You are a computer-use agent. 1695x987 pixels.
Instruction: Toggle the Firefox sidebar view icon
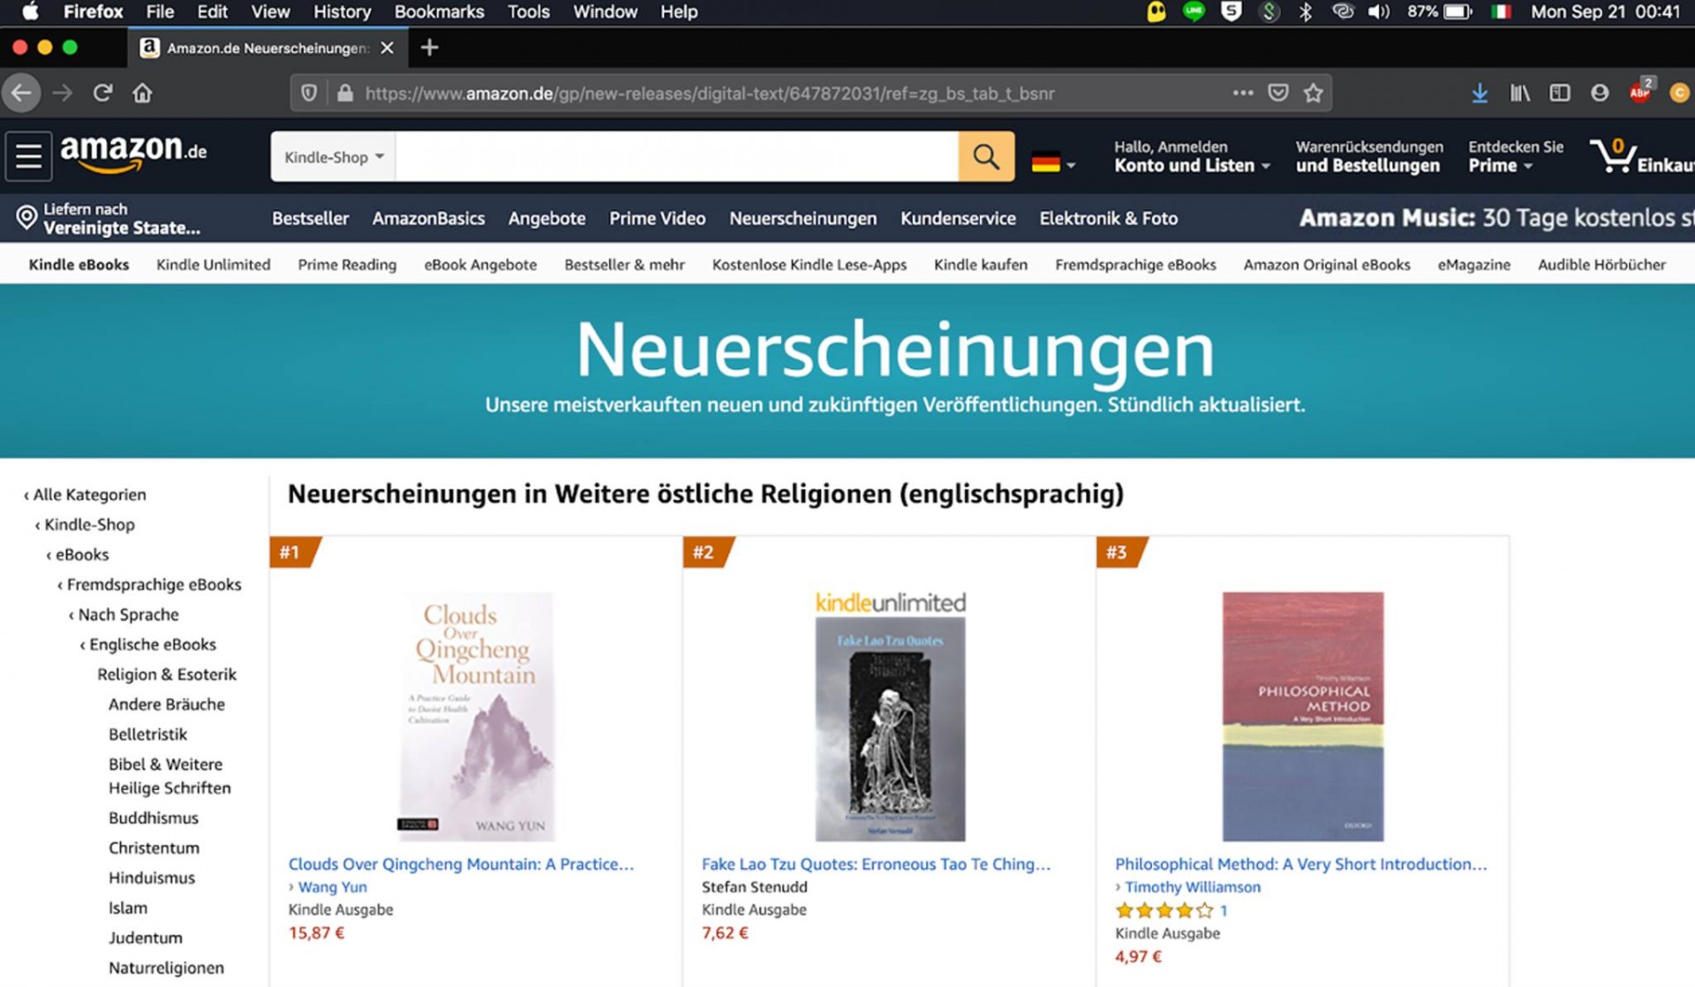[x=1559, y=93]
